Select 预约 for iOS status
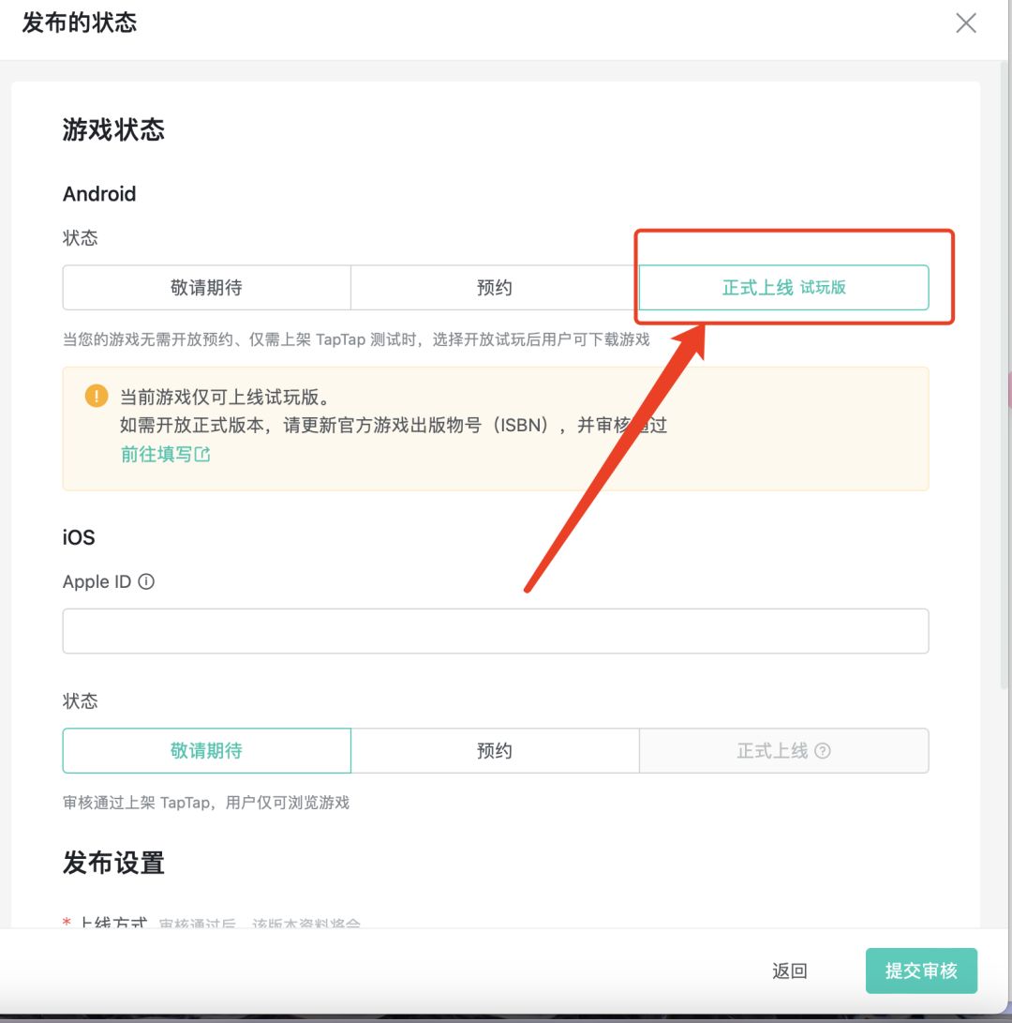The width and height of the screenshot is (1012, 1023). [x=495, y=751]
